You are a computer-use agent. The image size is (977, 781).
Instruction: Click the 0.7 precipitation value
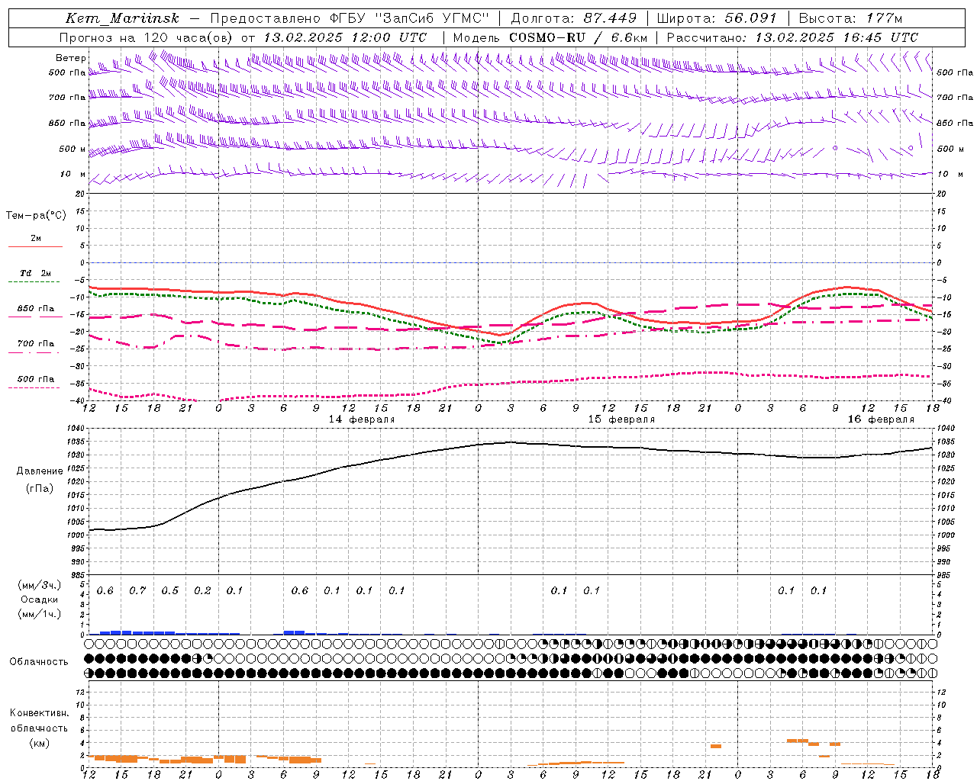point(137,591)
